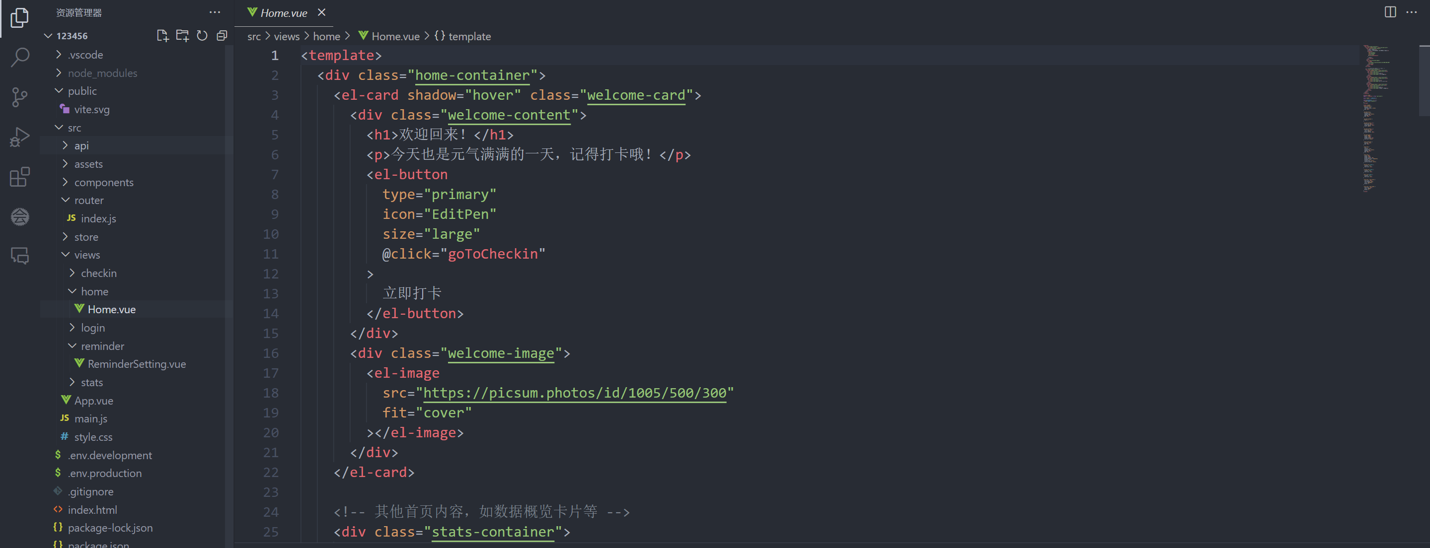1430x548 pixels.
Task: Select the Home.vue editor tab
Action: click(283, 13)
